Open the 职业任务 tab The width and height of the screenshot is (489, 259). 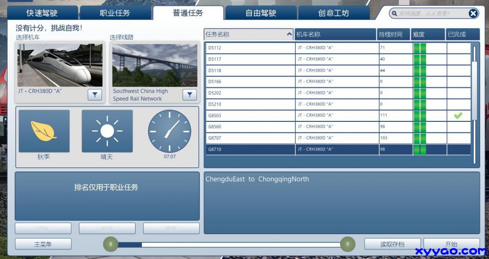pos(115,13)
